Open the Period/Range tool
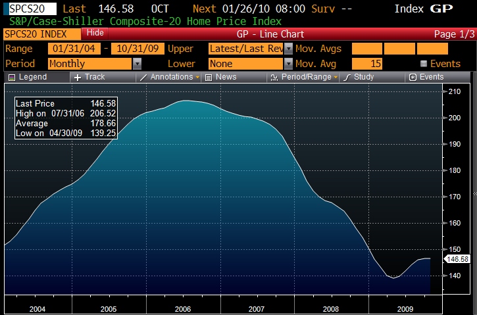The height and width of the screenshot is (315, 477). click(x=303, y=77)
